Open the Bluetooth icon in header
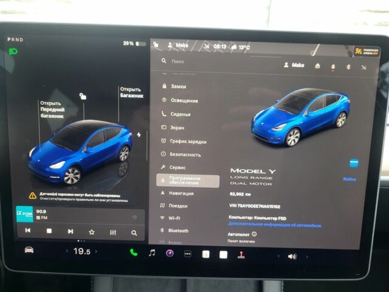Image resolution: width=389 pixels, height=292 pixels. click(349, 66)
